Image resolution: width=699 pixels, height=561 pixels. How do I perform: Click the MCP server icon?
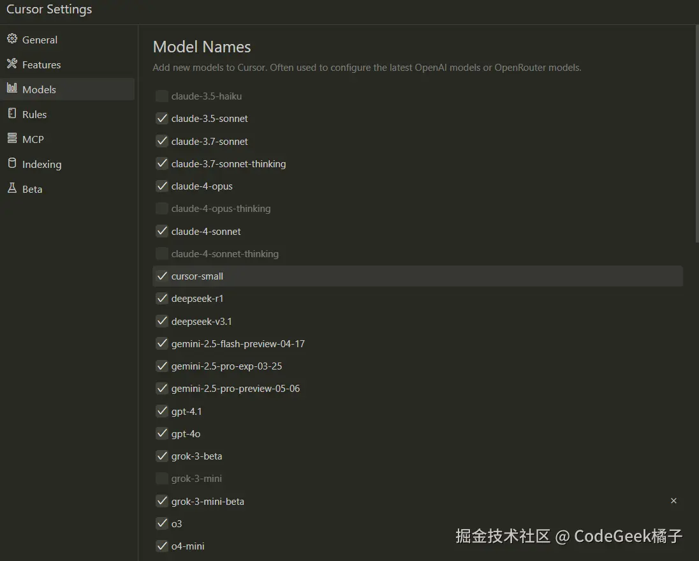pos(12,138)
